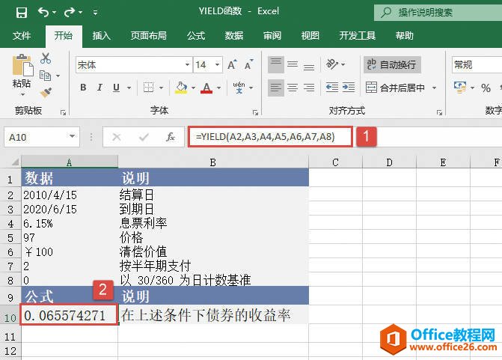Open the Redo history dropdown arrow
This screenshot has width=502, height=360.
coord(80,13)
